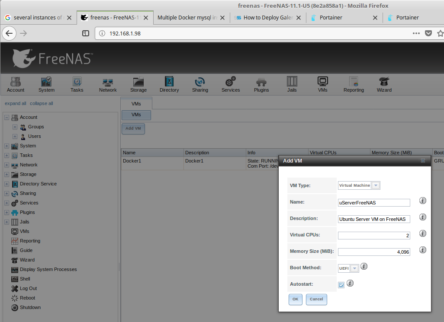Open the Reporting toolbar icon
This screenshot has width=444, height=322.
point(354,84)
